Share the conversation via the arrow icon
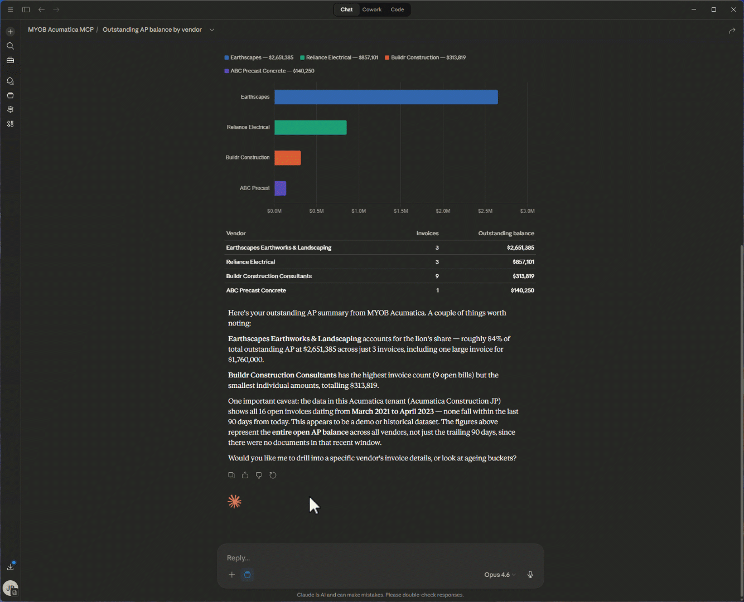 coord(732,31)
